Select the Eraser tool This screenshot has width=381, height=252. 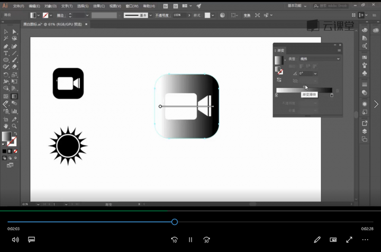tap(14, 67)
